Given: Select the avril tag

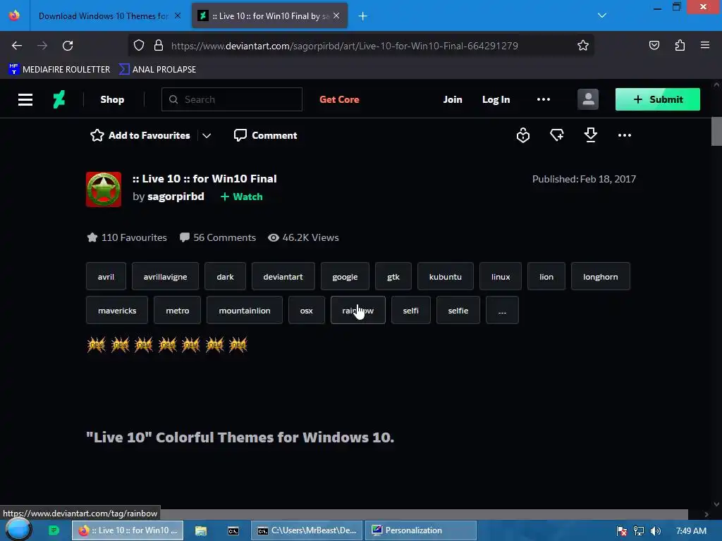Looking at the screenshot, I should tap(106, 276).
